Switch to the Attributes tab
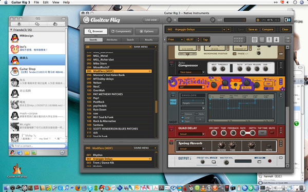The image size is (308, 192). [112, 39]
